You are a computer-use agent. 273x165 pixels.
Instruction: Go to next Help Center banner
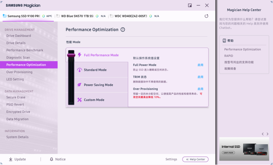click(x=267, y=134)
